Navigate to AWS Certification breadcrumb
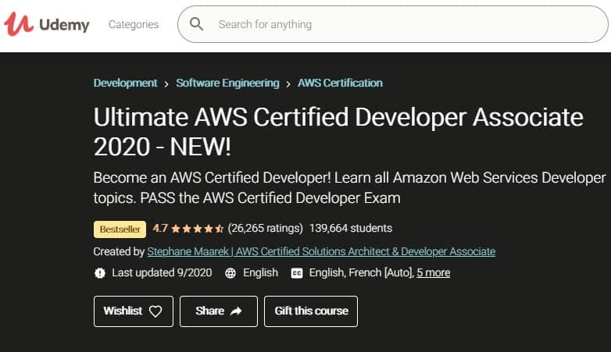 point(341,83)
